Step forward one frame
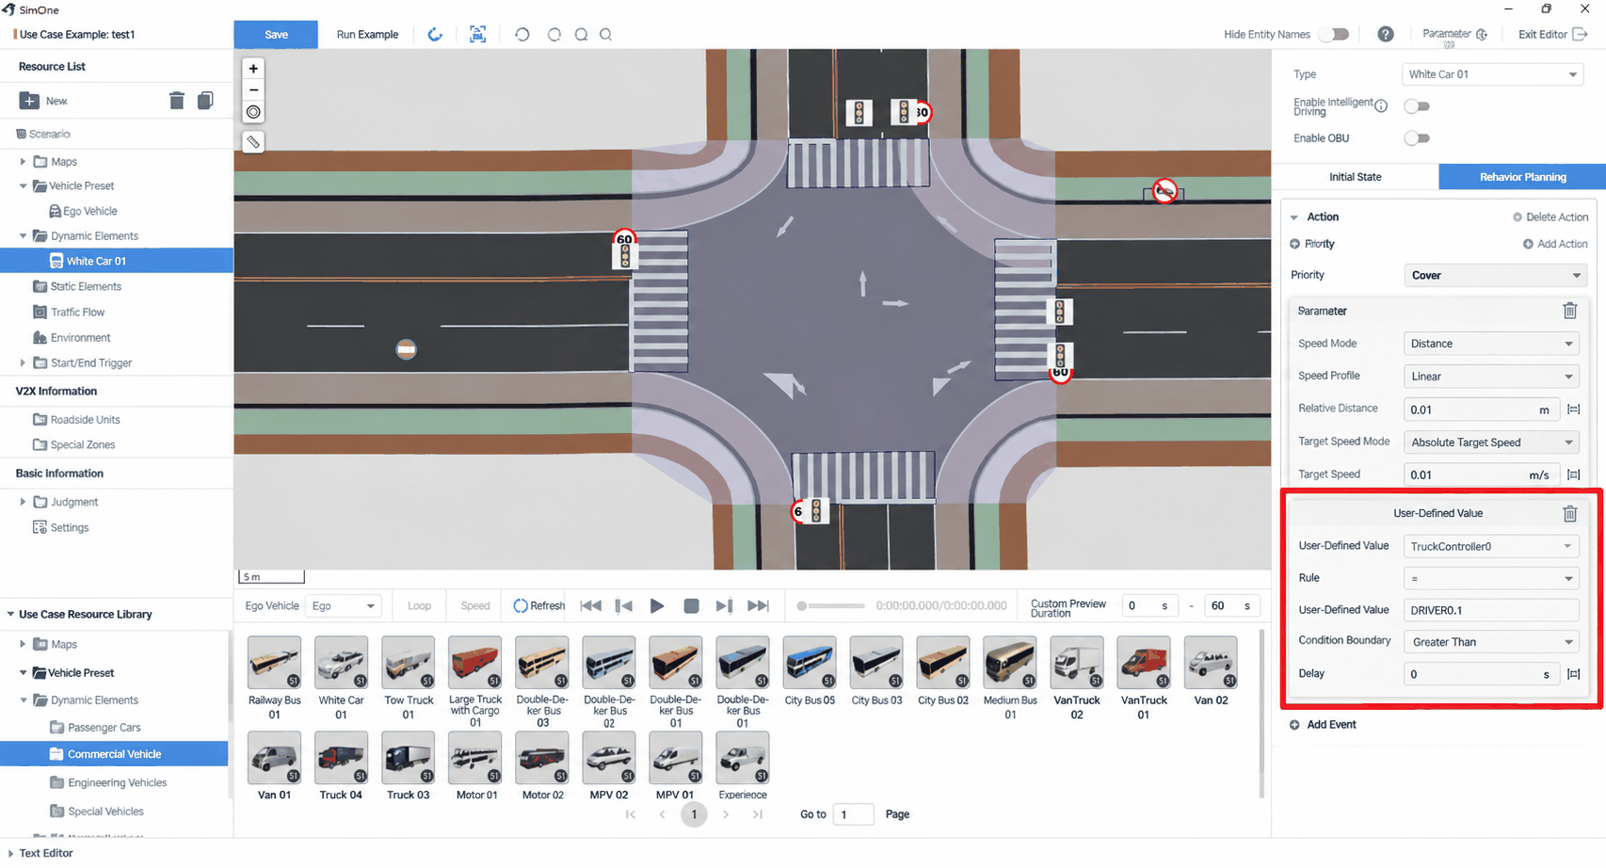Image resolution: width=1606 pixels, height=868 pixels. [724, 605]
